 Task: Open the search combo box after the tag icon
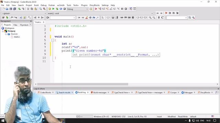(63, 18)
